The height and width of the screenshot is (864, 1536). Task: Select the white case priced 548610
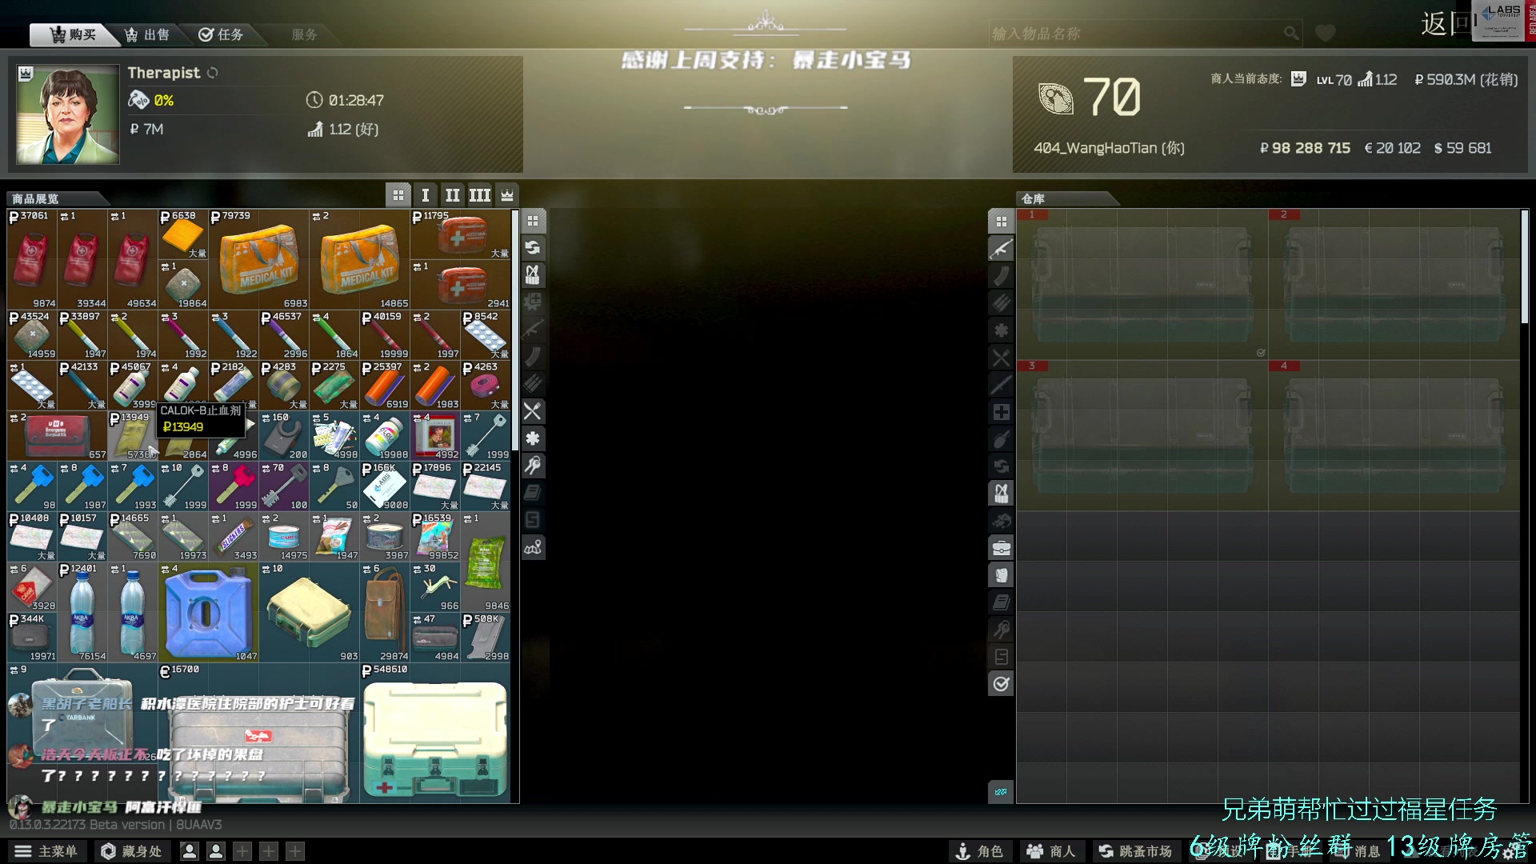click(x=435, y=734)
